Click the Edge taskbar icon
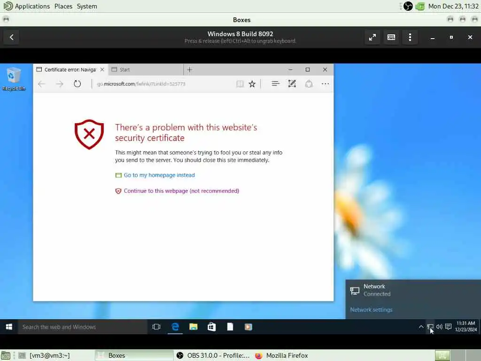481x361 pixels. pos(175,327)
